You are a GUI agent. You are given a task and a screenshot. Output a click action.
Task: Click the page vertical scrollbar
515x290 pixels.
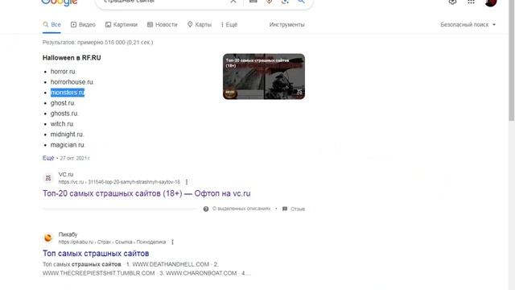coord(512,60)
